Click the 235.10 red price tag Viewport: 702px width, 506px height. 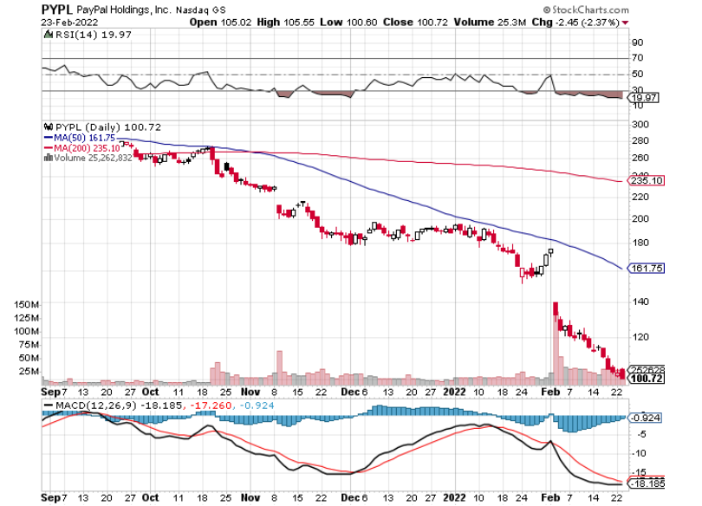point(647,181)
